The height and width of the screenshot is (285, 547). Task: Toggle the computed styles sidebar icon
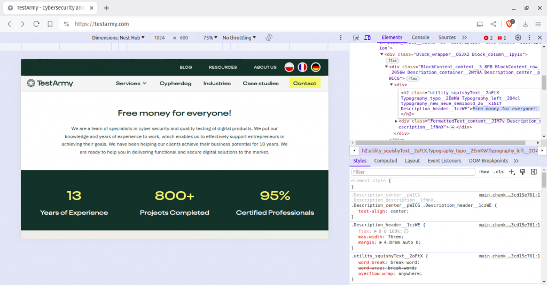coord(534,172)
